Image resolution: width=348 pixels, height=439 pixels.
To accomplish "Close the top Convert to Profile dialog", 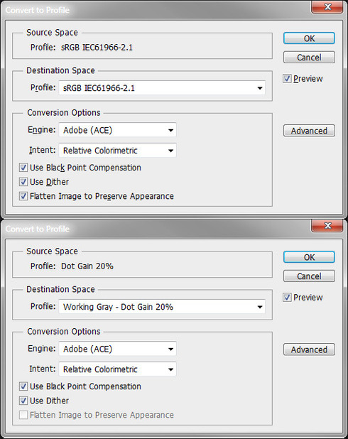I will click(x=327, y=7).
